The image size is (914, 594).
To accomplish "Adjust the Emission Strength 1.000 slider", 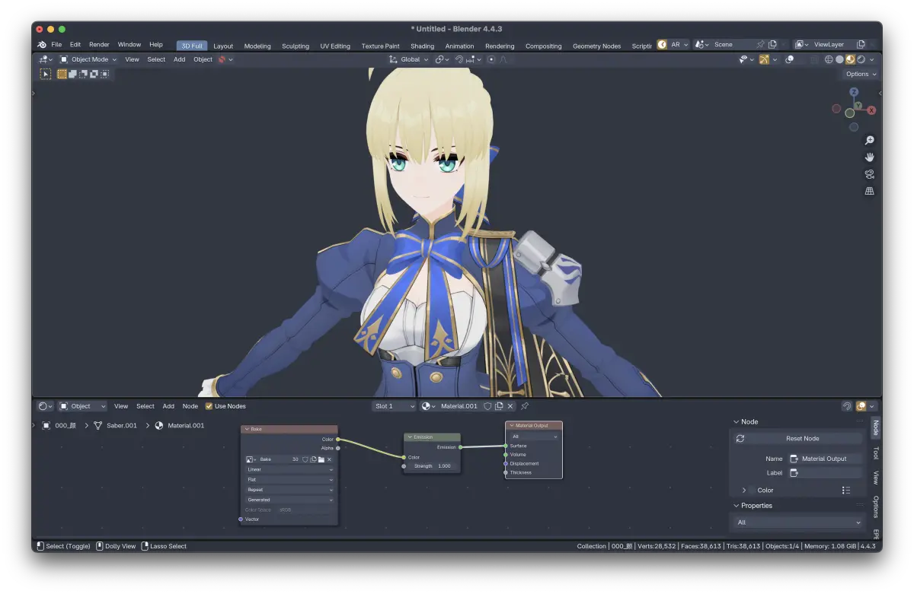I will click(x=433, y=466).
